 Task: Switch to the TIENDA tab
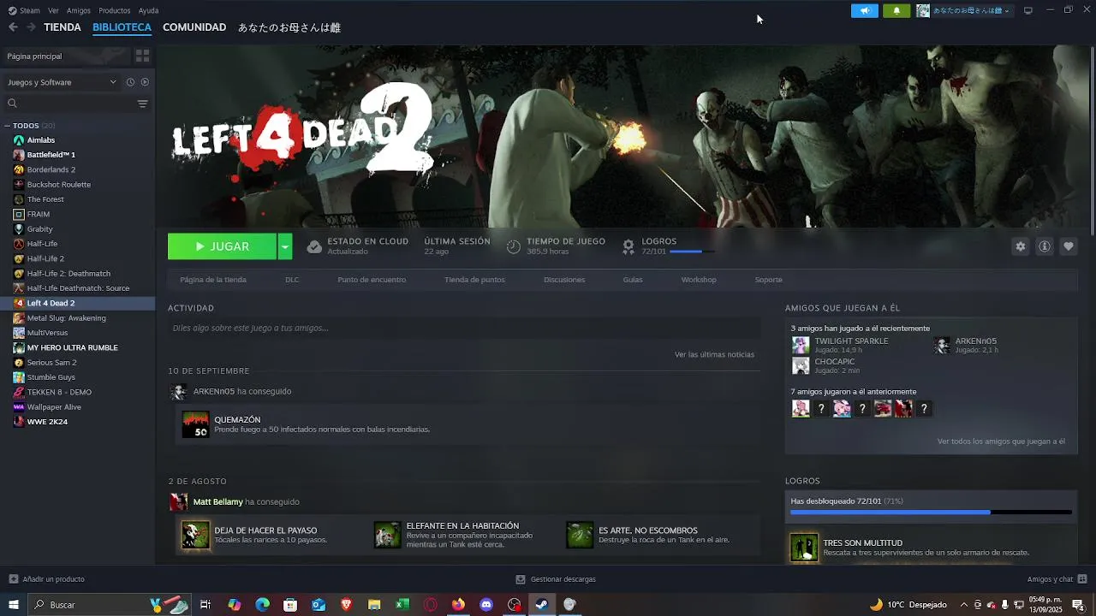click(63, 27)
